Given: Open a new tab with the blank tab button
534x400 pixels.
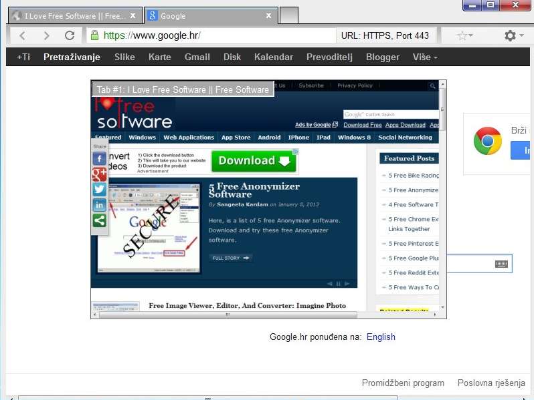Looking at the screenshot, I should [x=289, y=15].
